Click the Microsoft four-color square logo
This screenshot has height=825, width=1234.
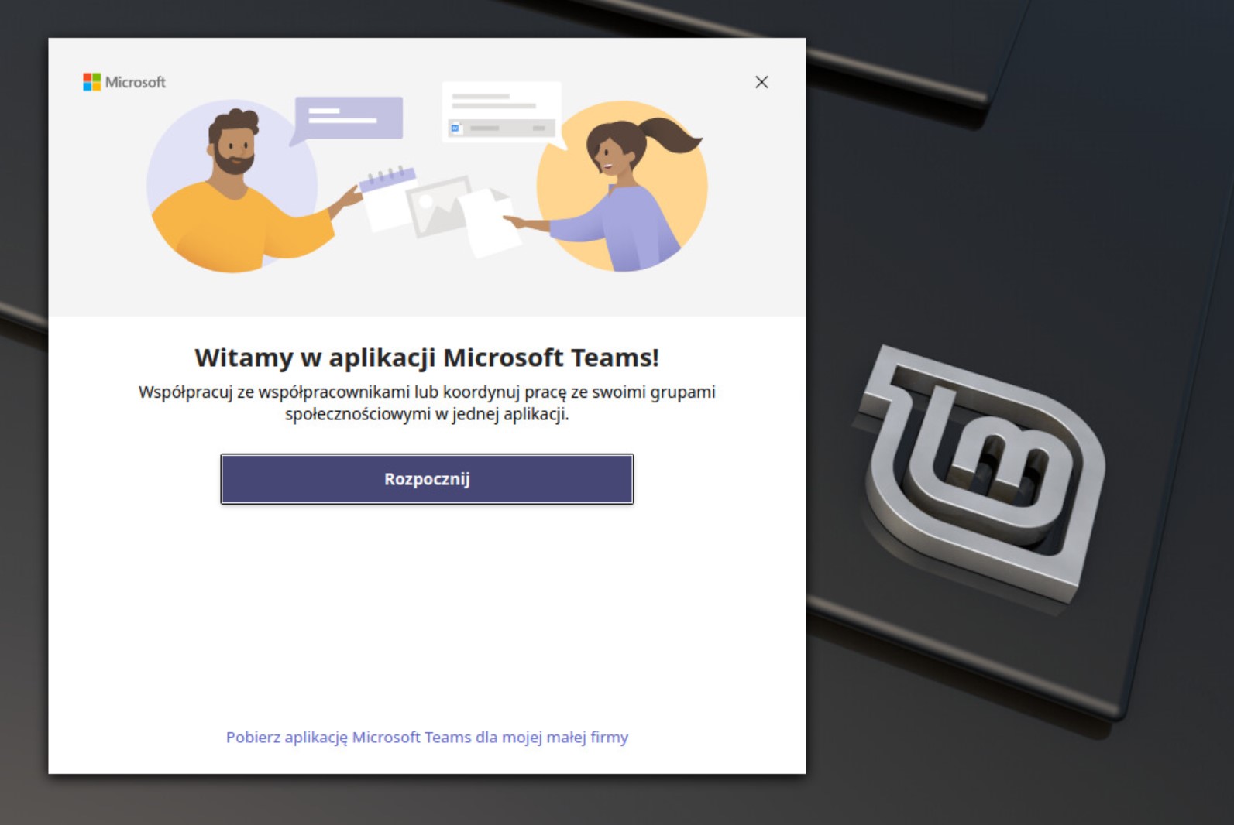coord(91,82)
